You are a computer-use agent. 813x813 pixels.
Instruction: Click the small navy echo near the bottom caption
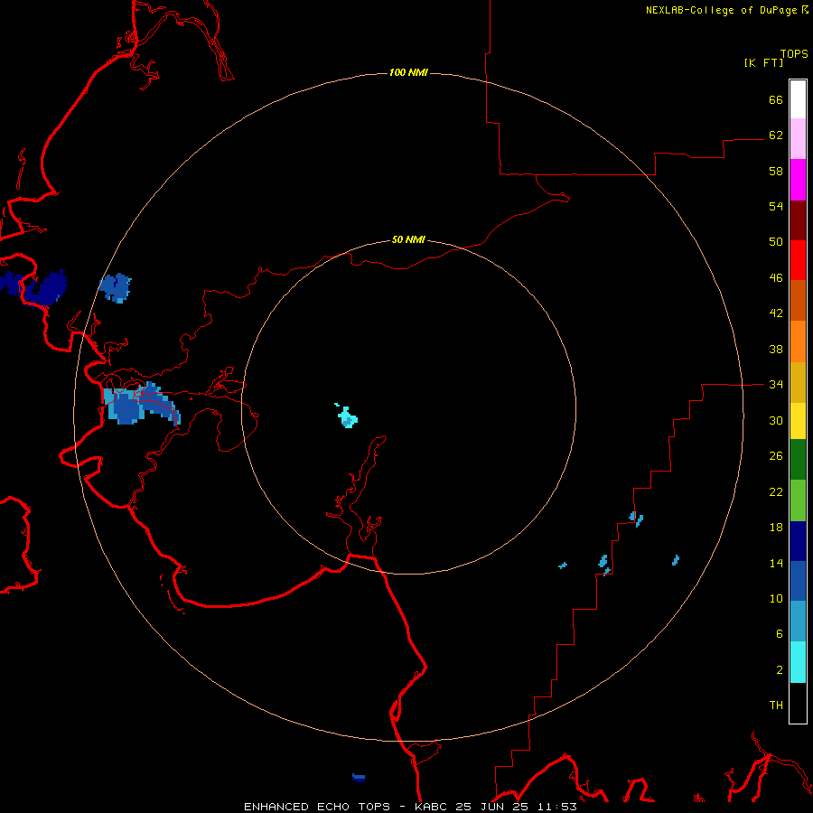click(x=359, y=778)
